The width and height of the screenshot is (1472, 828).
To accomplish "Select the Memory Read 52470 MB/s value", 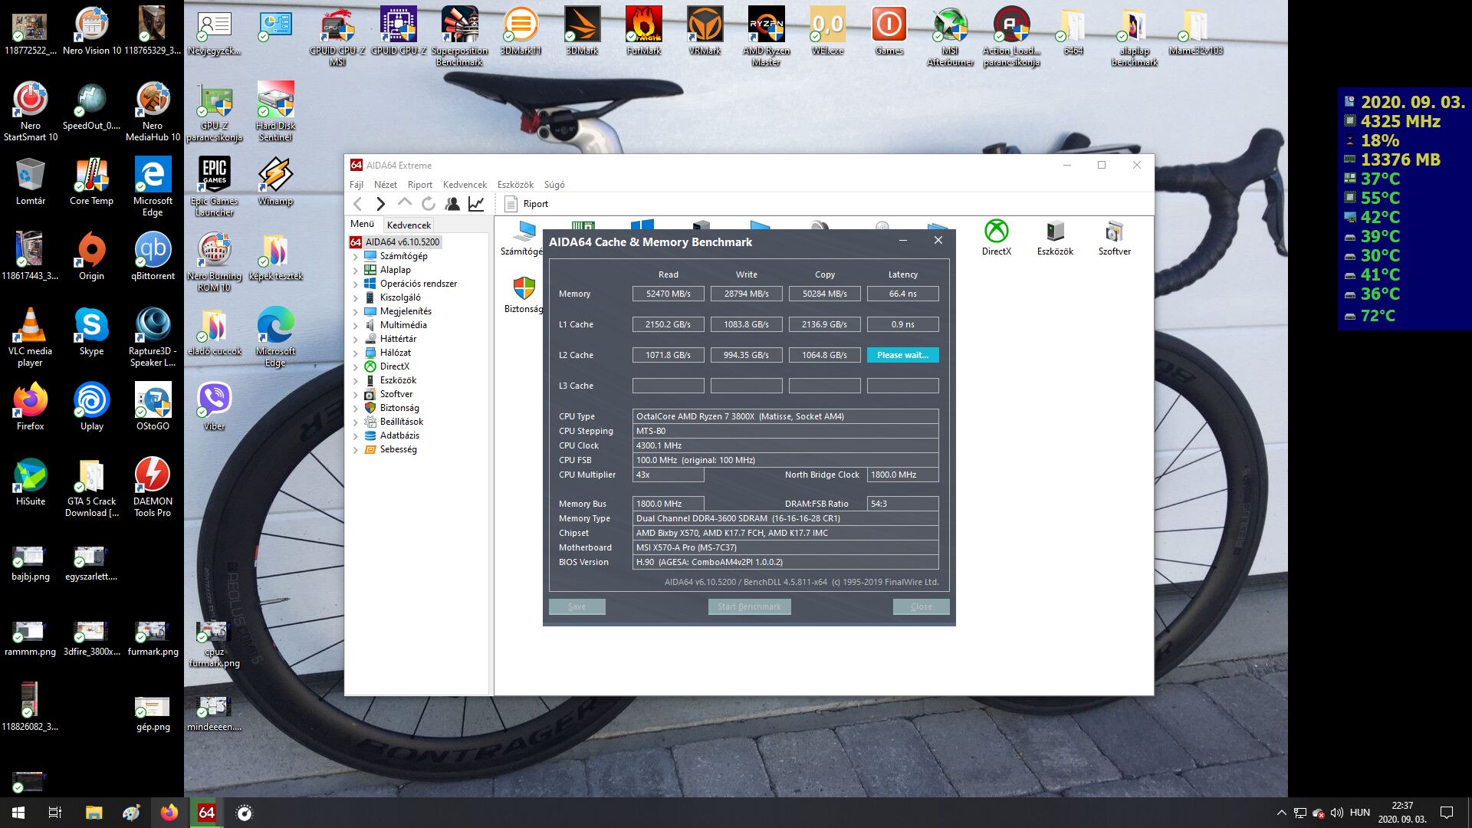I will 668,294.
